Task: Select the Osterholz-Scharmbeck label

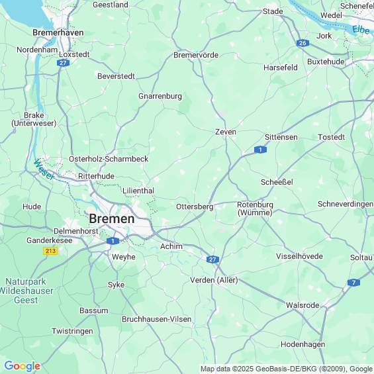Action: tap(109, 159)
